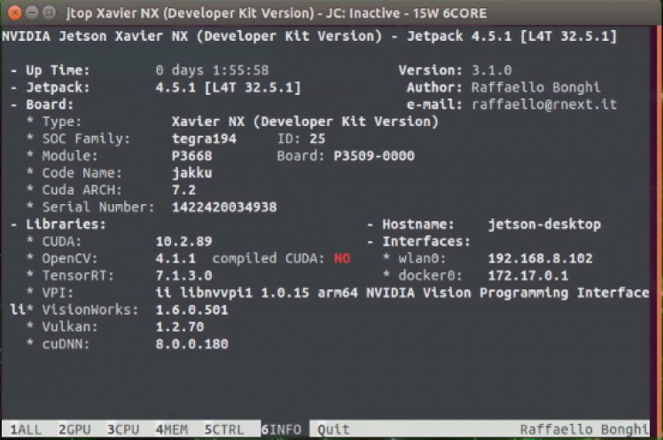The image size is (663, 440).
Task: Switch to the 1ALL tab
Action: (x=26, y=429)
